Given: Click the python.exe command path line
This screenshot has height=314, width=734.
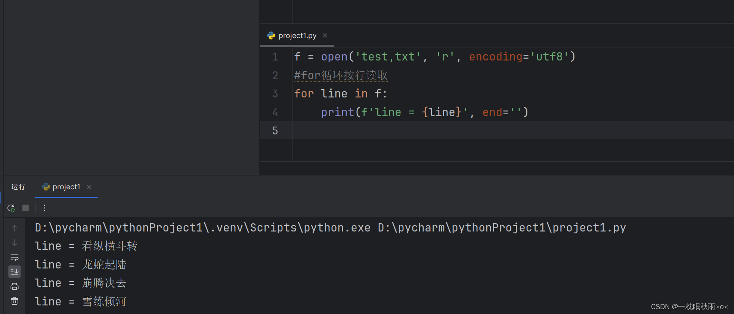Looking at the screenshot, I should pyautogui.click(x=331, y=228).
